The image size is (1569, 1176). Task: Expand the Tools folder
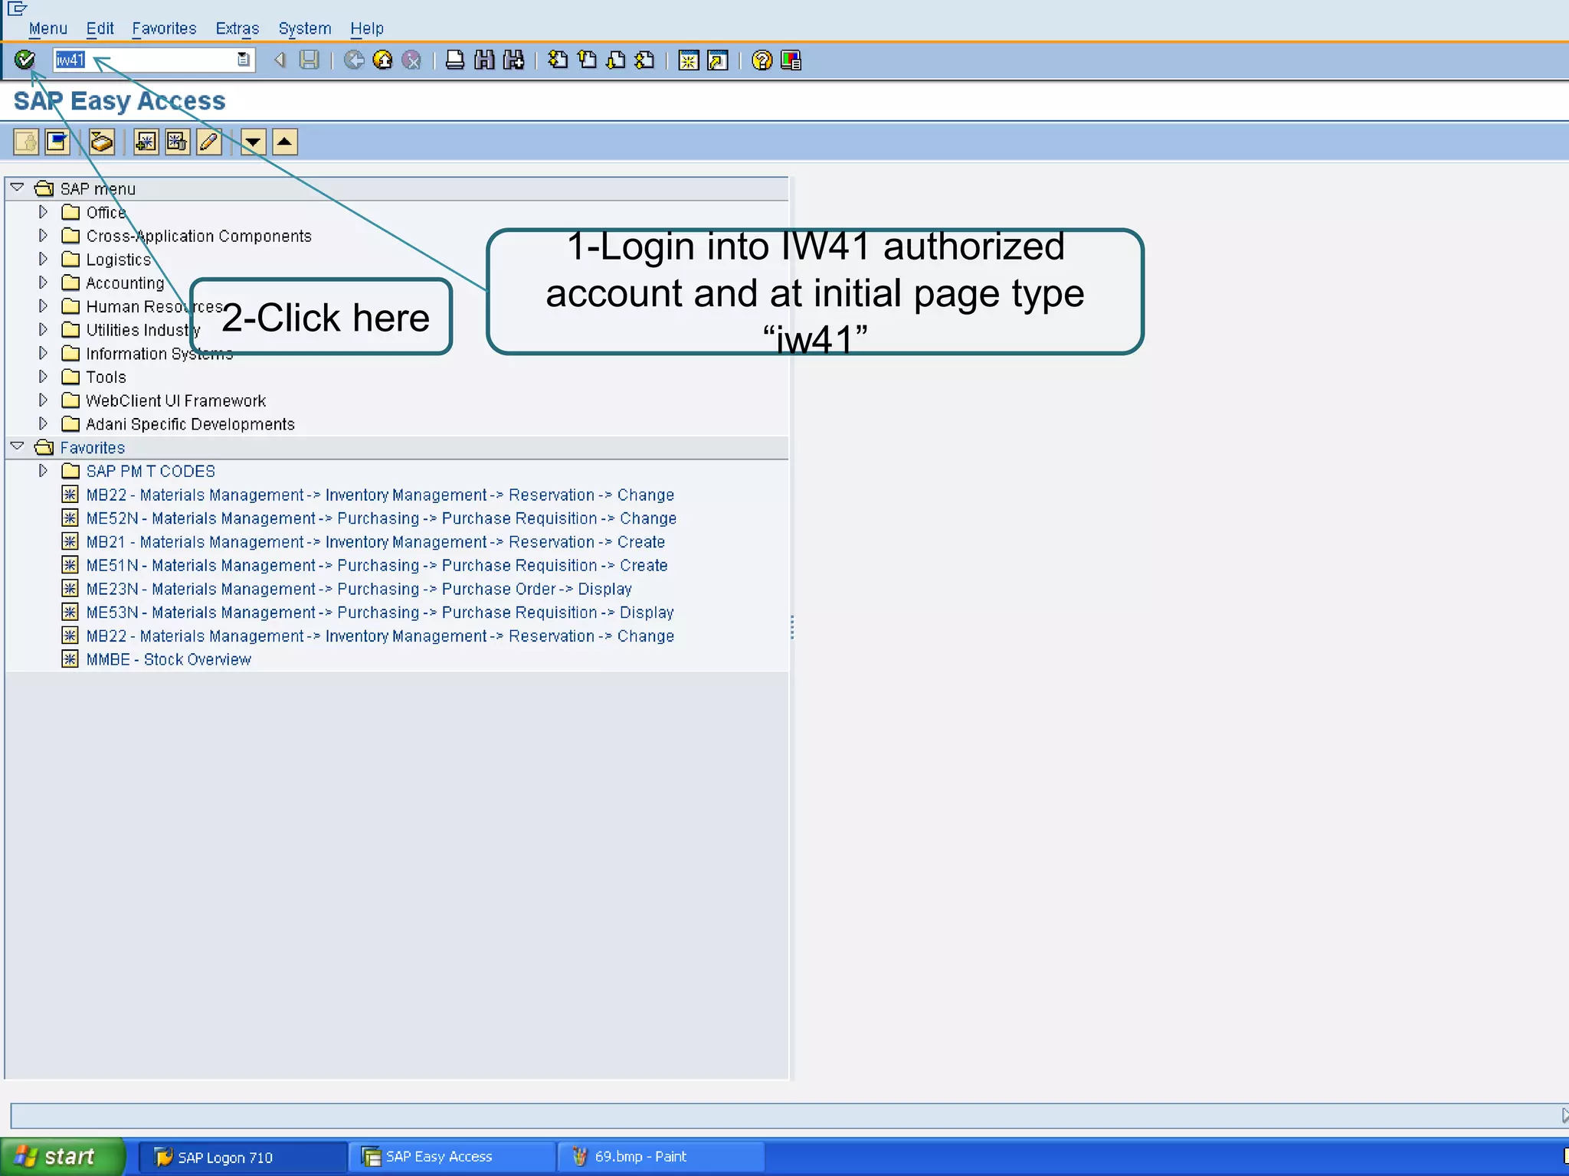pyautogui.click(x=43, y=377)
